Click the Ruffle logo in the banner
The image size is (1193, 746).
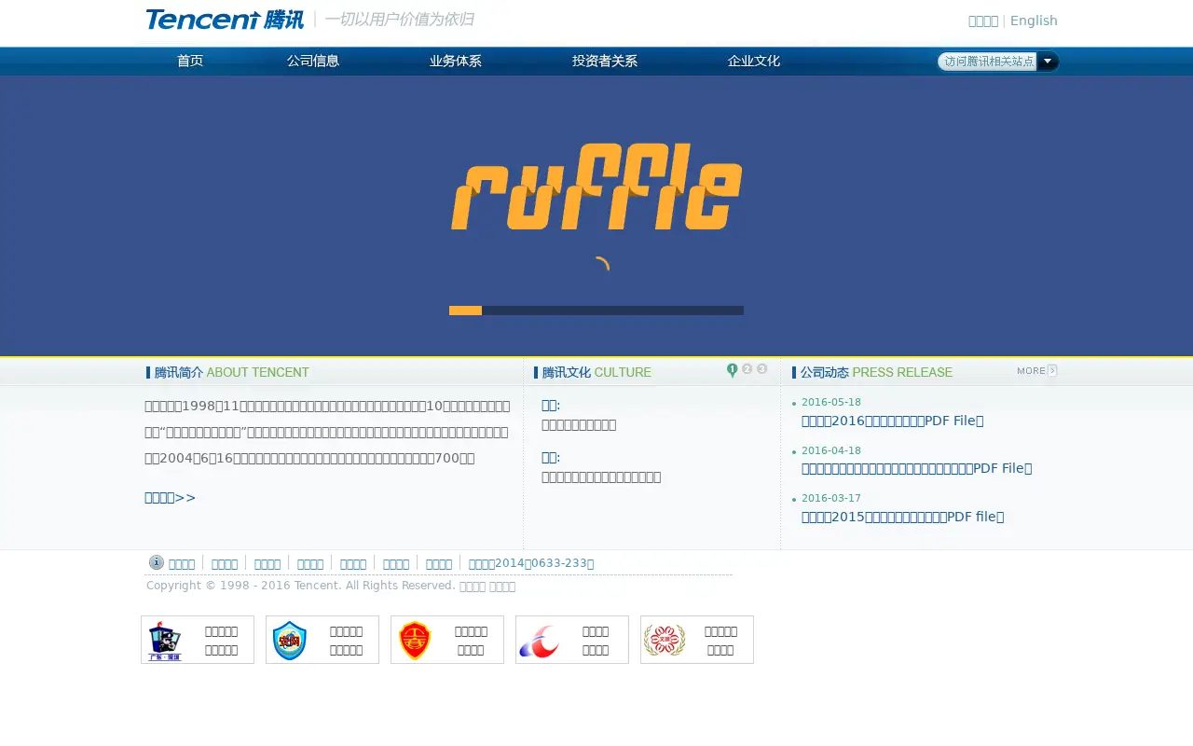point(596,186)
